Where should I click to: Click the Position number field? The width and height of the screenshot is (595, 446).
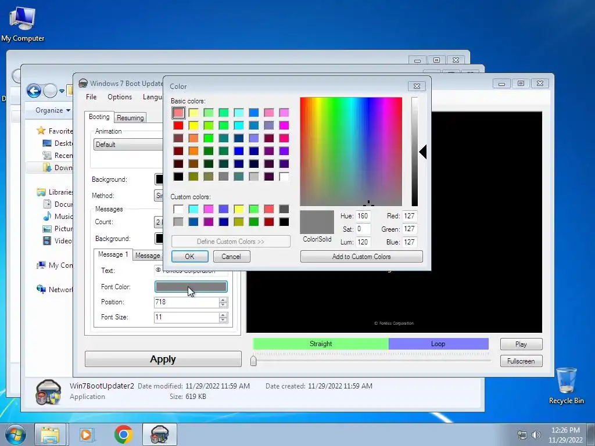[x=187, y=302]
